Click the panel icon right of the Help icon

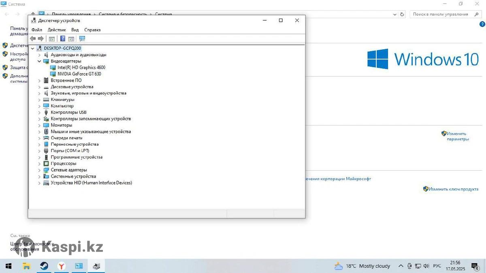tap(71, 39)
